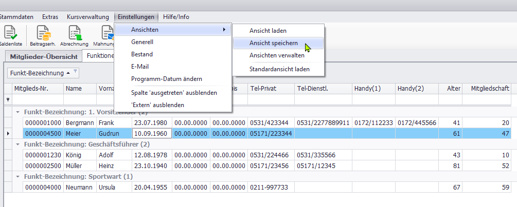Collapse the Sportwart group
The image size is (517, 207).
click(x=19, y=177)
